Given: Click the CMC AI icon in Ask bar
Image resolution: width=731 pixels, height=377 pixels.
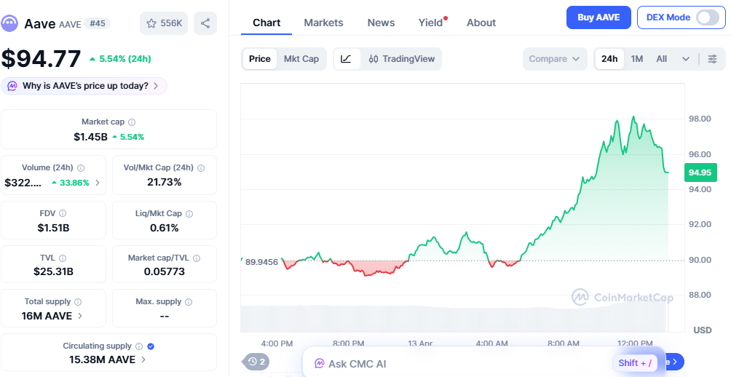Looking at the screenshot, I should [x=320, y=363].
